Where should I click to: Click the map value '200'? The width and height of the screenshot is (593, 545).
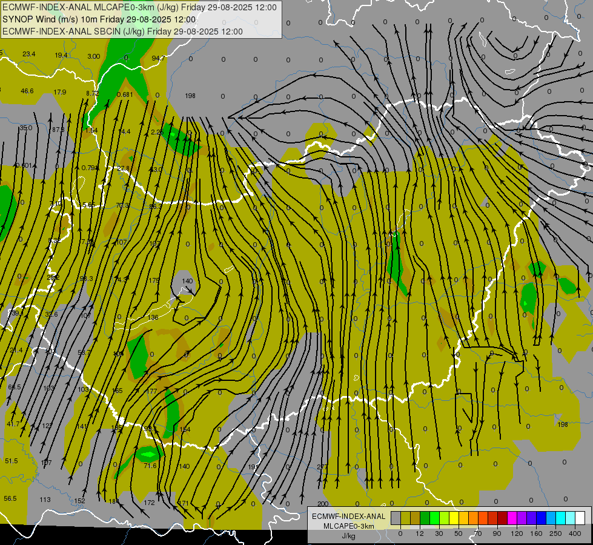[x=323, y=503]
